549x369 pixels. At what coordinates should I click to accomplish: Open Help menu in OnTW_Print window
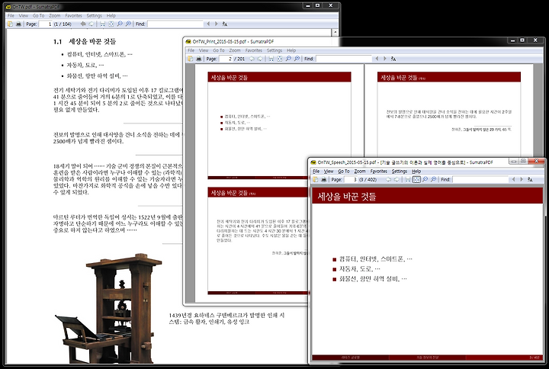[x=291, y=50]
